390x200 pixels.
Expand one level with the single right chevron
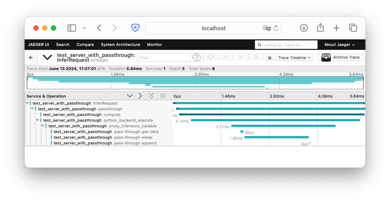pos(140,96)
